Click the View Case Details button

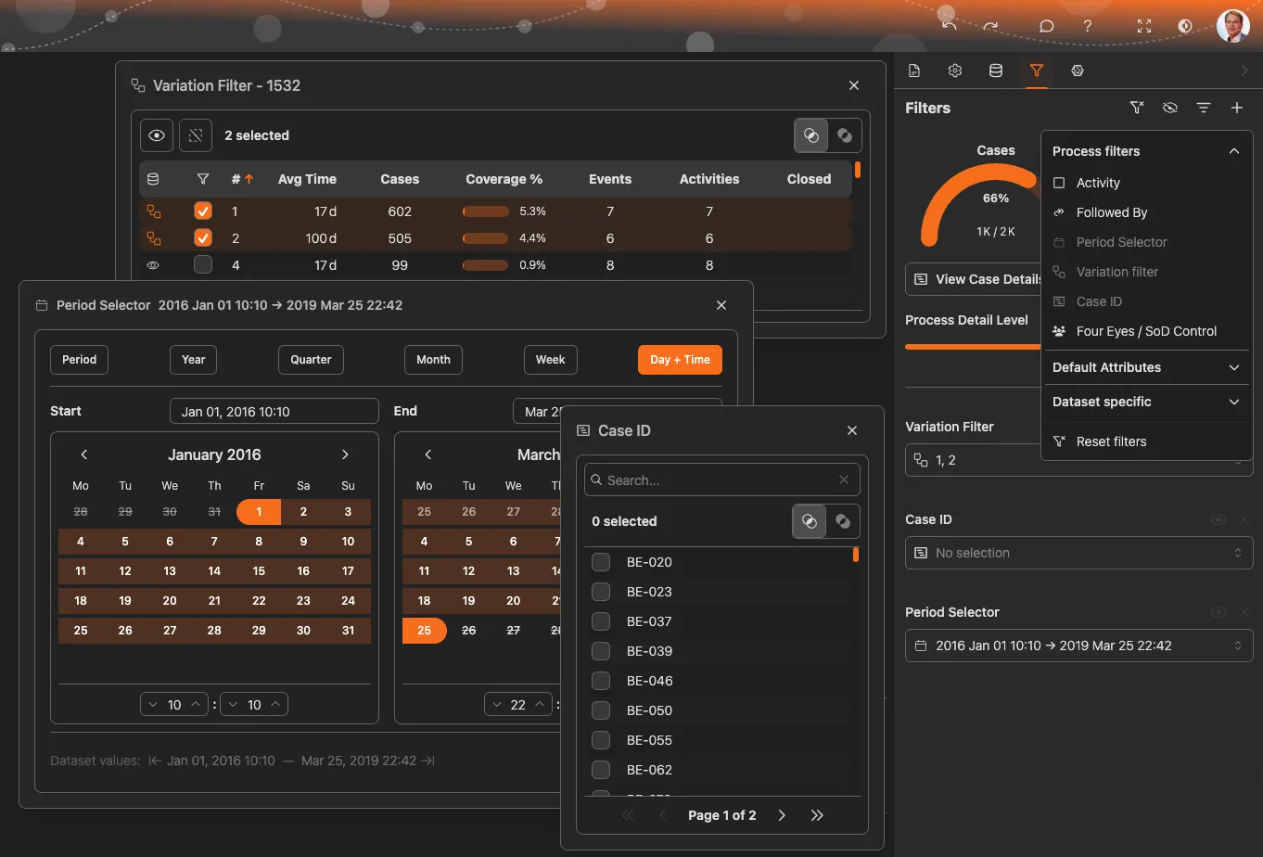pos(973,279)
